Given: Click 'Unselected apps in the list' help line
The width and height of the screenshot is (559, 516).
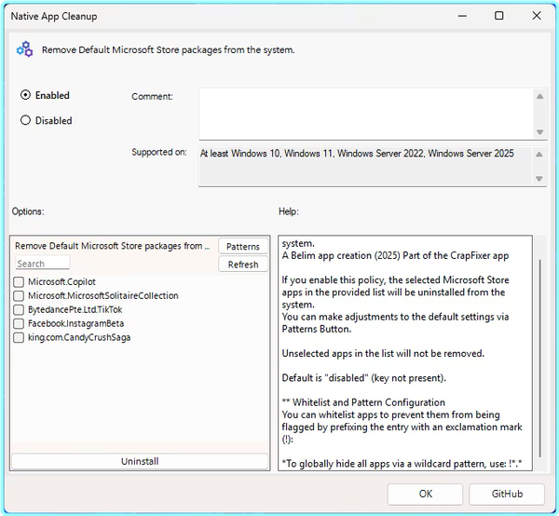Looking at the screenshot, I should click(x=383, y=354).
